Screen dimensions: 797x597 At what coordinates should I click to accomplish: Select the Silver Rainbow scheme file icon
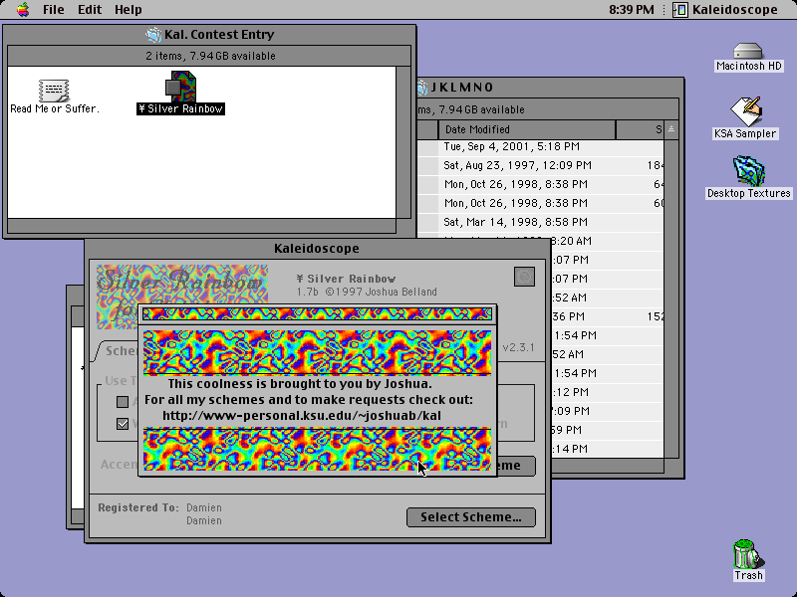coord(180,87)
